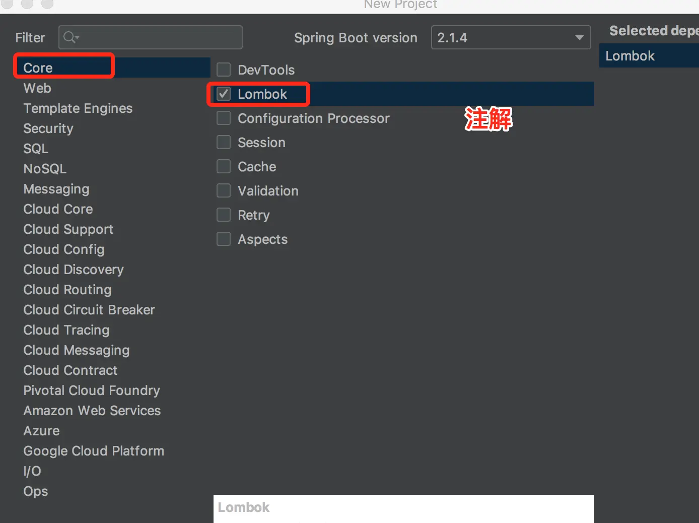Tick the Session dependency checkbox
The height and width of the screenshot is (523, 699).
tap(224, 142)
